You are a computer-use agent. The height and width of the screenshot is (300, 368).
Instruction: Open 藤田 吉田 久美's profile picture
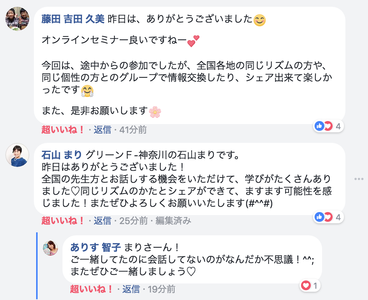tap(17, 18)
